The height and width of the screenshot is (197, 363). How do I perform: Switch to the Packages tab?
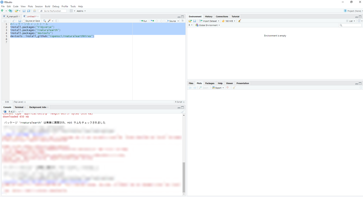tap(210, 83)
